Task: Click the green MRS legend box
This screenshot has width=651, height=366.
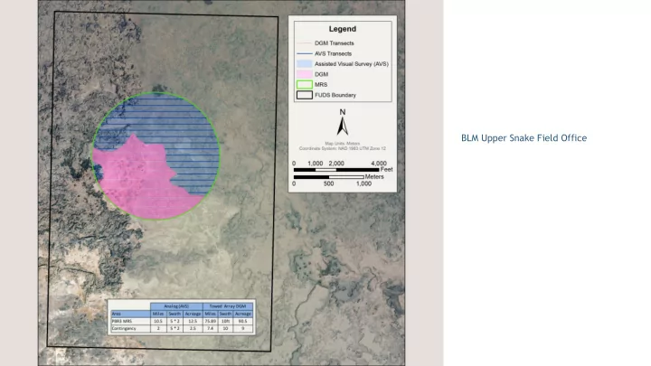Action: pyautogui.click(x=305, y=85)
